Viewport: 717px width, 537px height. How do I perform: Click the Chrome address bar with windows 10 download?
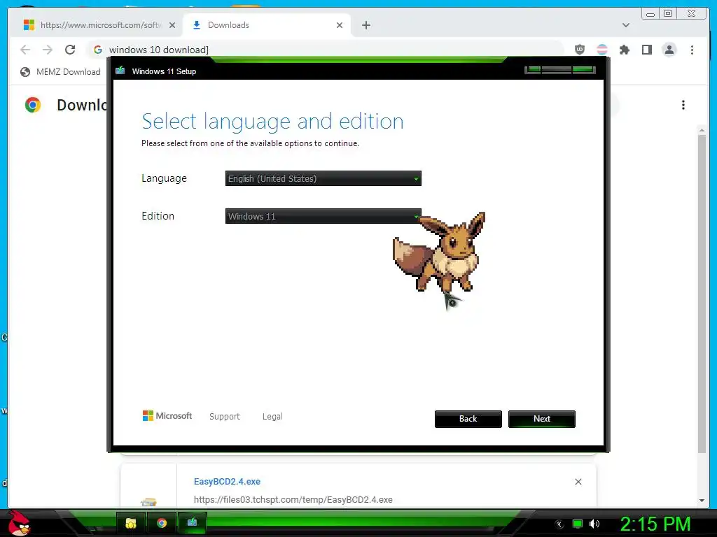point(325,50)
